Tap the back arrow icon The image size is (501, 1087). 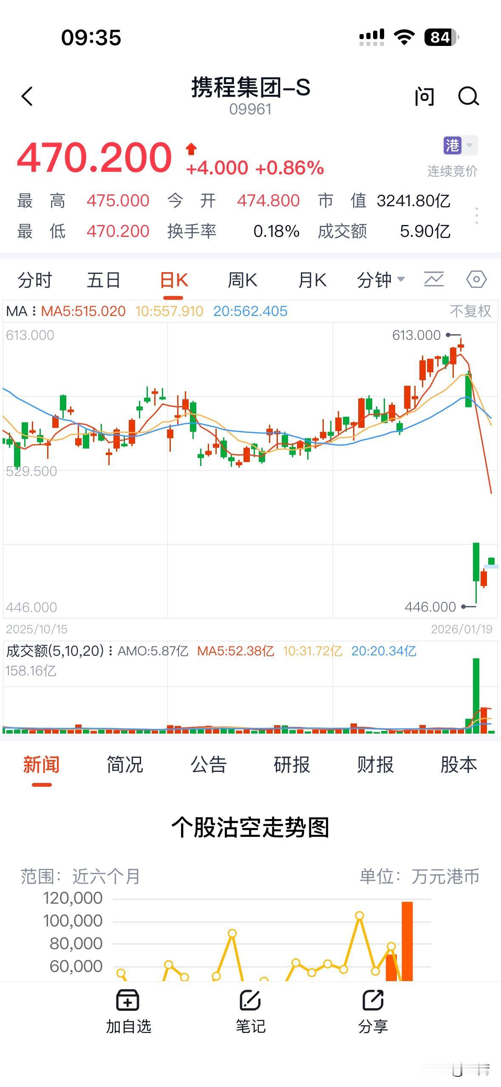click(27, 96)
